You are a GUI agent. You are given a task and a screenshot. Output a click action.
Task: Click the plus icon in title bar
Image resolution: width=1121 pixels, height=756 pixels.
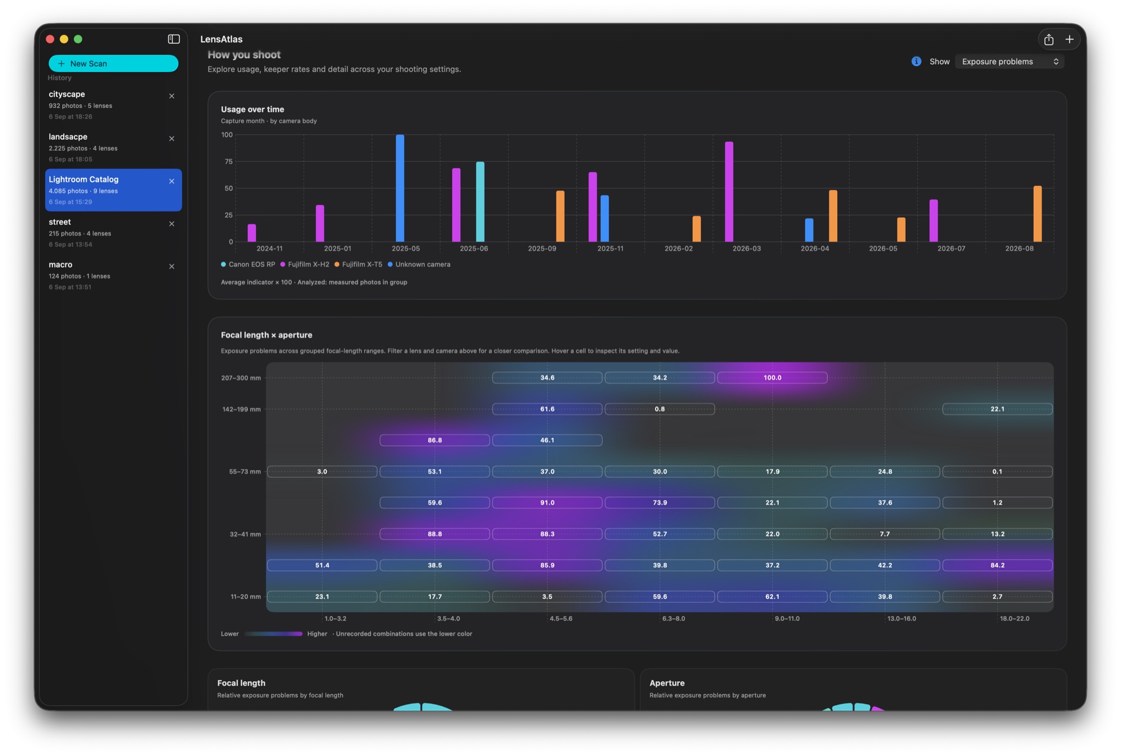pos(1069,40)
